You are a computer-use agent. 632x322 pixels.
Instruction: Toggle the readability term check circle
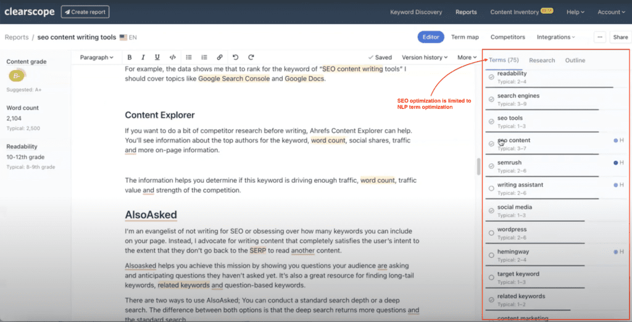(491, 77)
